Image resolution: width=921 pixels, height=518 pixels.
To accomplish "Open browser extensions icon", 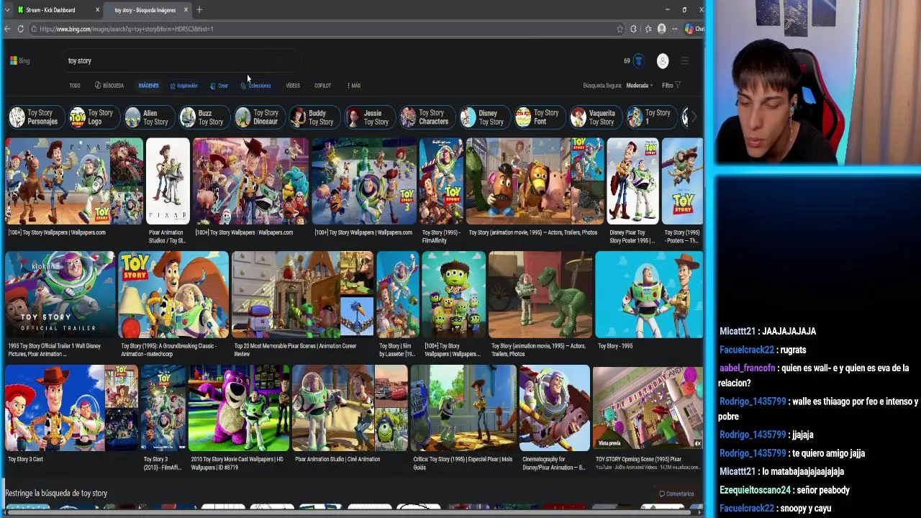I will coord(633,29).
